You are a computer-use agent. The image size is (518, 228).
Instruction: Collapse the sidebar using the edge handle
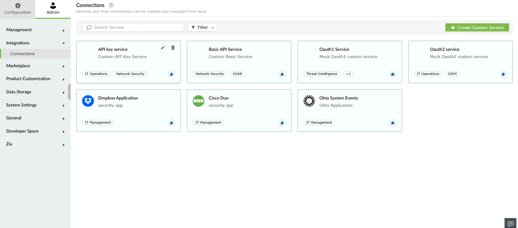(x=69, y=92)
